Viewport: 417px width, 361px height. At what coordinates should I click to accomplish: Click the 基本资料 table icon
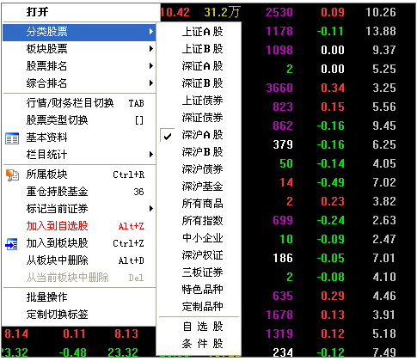click(x=12, y=138)
